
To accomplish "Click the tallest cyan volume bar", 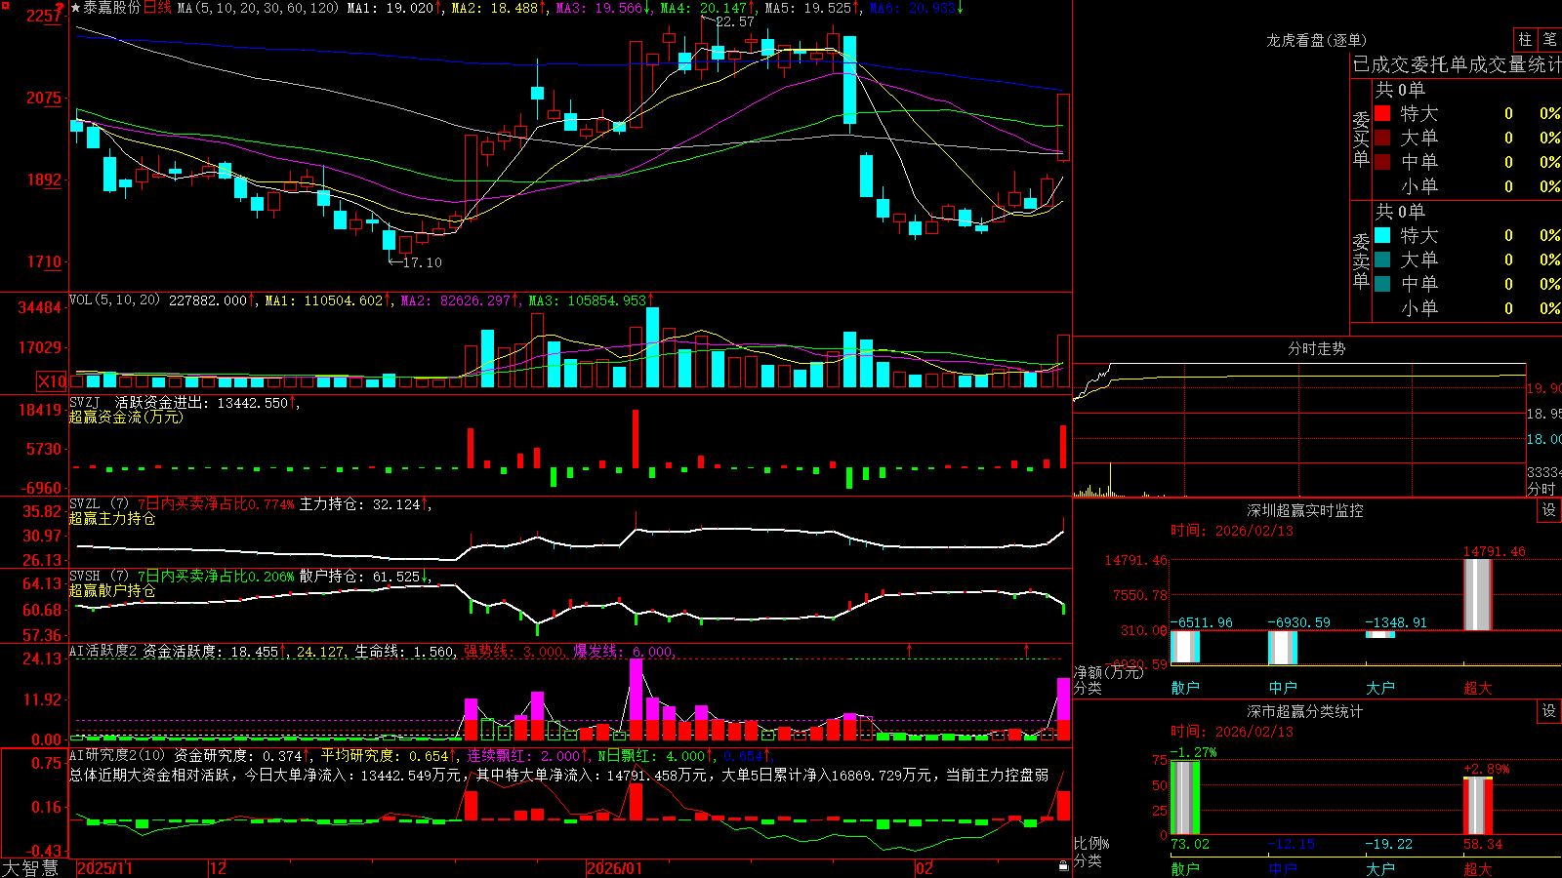I will pos(652,347).
